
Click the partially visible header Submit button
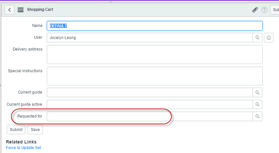click(x=275, y=10)
